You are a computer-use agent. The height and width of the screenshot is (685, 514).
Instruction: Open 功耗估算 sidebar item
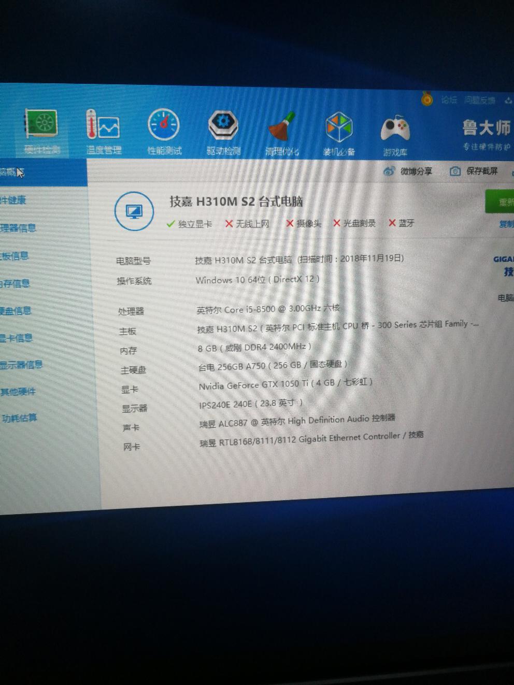click(x=19, y=418)
